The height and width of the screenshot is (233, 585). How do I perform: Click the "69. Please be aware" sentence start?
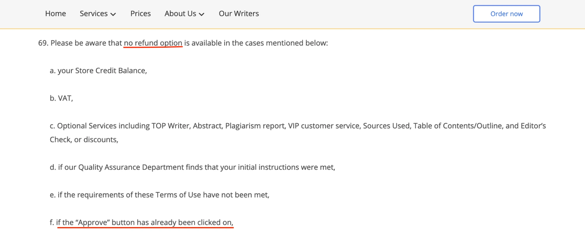pyautogui.click(x=67, y=43)
